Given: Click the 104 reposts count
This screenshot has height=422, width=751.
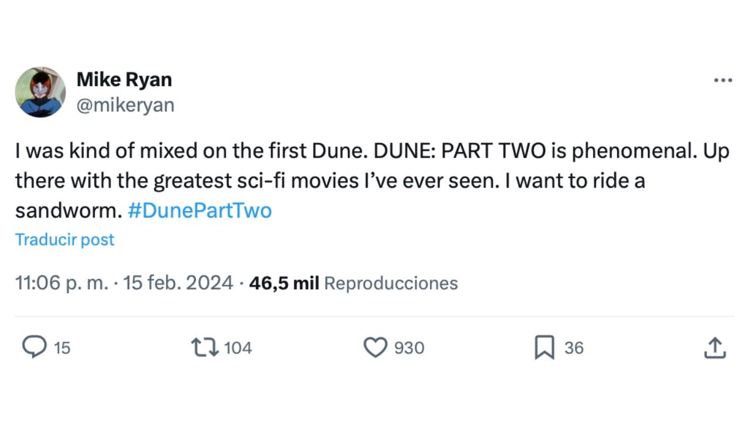Looking at the screenshot, I should [x=238, y=348].
